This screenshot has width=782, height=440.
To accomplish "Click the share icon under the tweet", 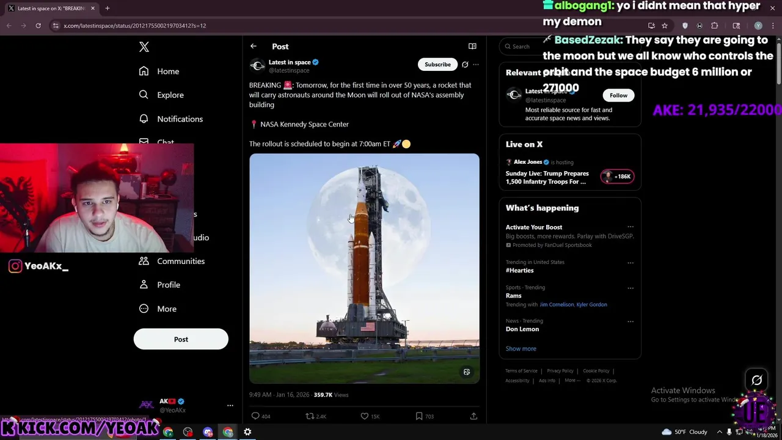I will (473, 416).
